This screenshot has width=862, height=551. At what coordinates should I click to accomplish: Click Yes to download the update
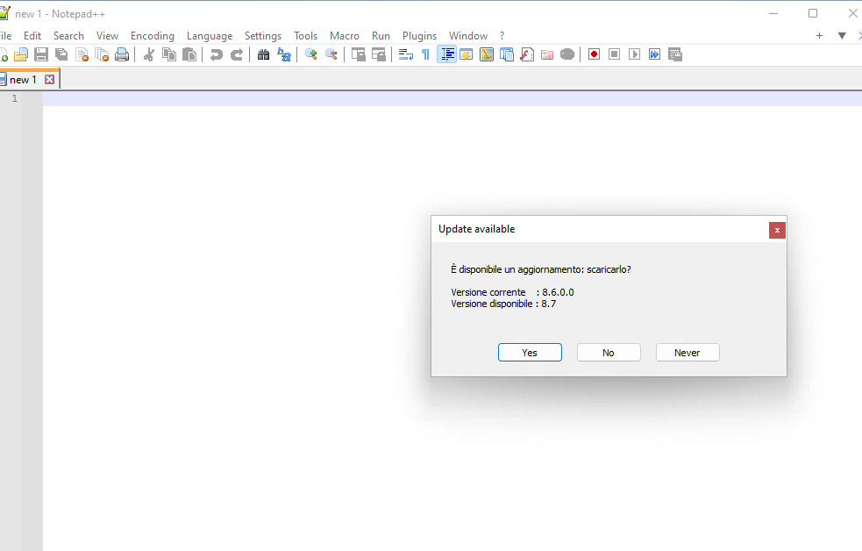[530, 353]
